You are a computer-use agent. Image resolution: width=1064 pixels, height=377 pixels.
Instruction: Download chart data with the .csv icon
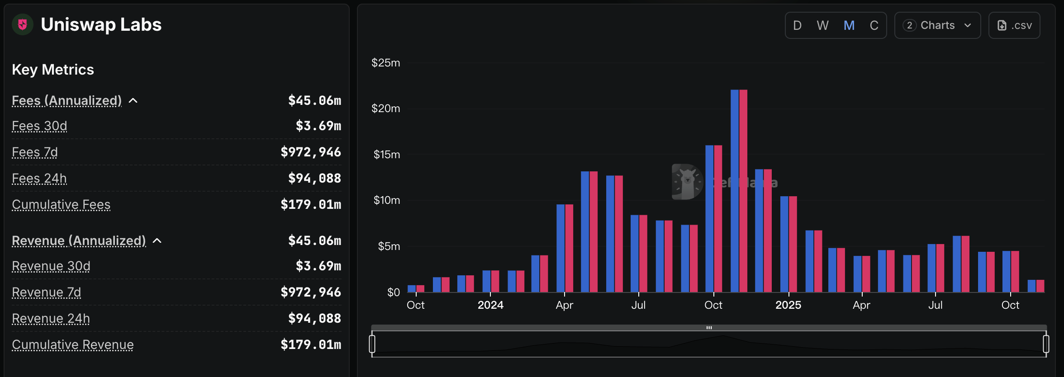point(1002,25)
